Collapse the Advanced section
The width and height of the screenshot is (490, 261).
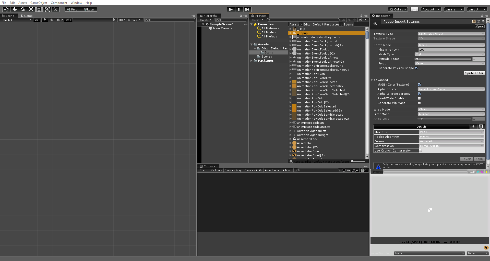pos(372,80)
